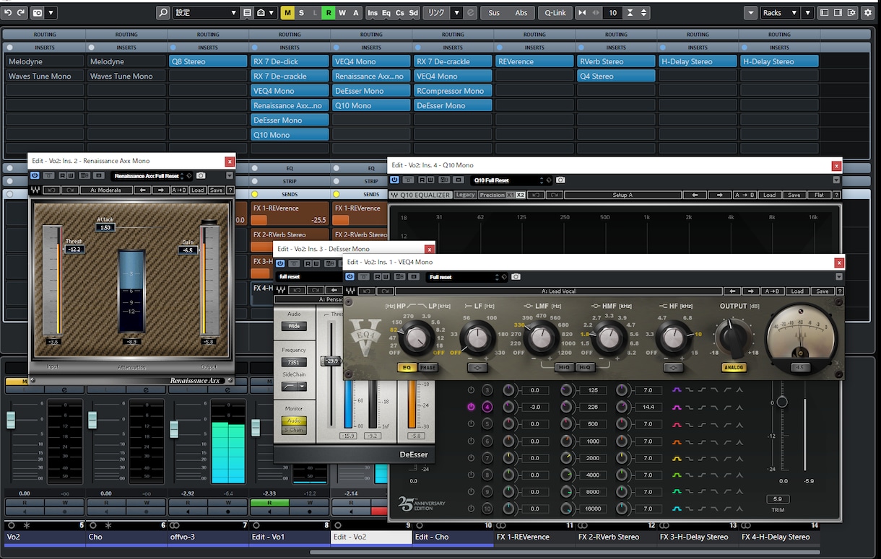Select the Edit - Cho channel tab
881x559 pixels.
[x=453, y=537]
